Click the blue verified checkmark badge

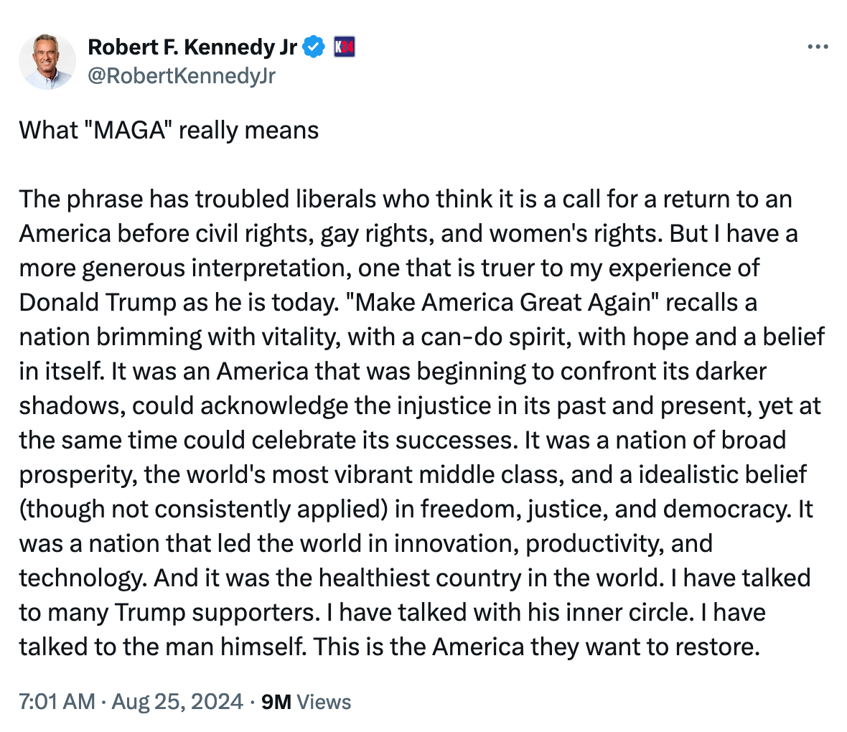tap(314, 47)
